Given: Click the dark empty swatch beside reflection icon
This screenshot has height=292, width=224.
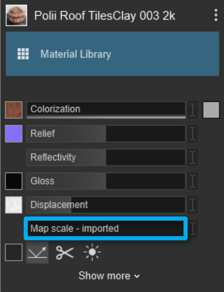Looking at the screenshot, I should click(14, 252).
